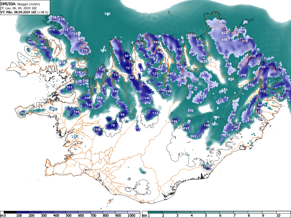Click the visibility value '180' on the map
Viewport: 291px width, 218px height.
point(116,91)
